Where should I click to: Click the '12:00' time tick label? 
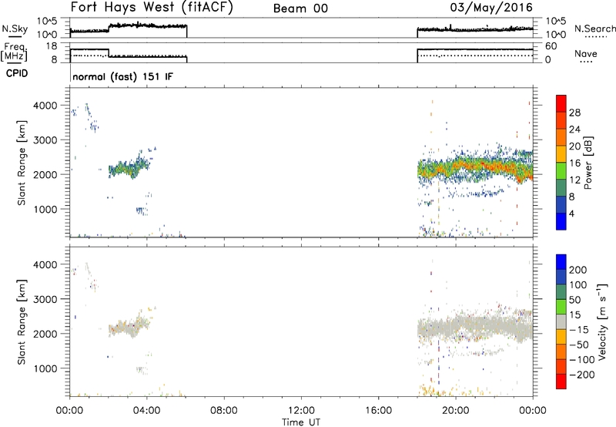301,411
